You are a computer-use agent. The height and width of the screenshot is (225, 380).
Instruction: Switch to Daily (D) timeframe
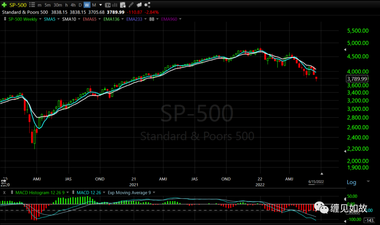click(x=80, y=5)
